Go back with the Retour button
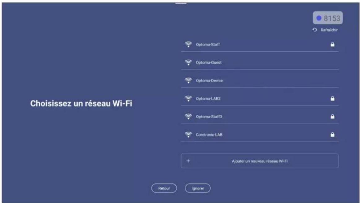The image size is (360, 203). pyautogui.click(x=164, y=188)
